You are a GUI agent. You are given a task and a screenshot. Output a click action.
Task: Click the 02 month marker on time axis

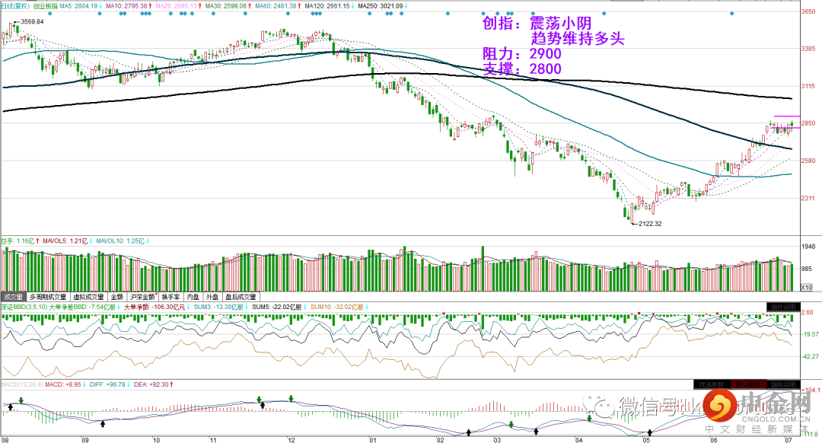coord(441,440)
